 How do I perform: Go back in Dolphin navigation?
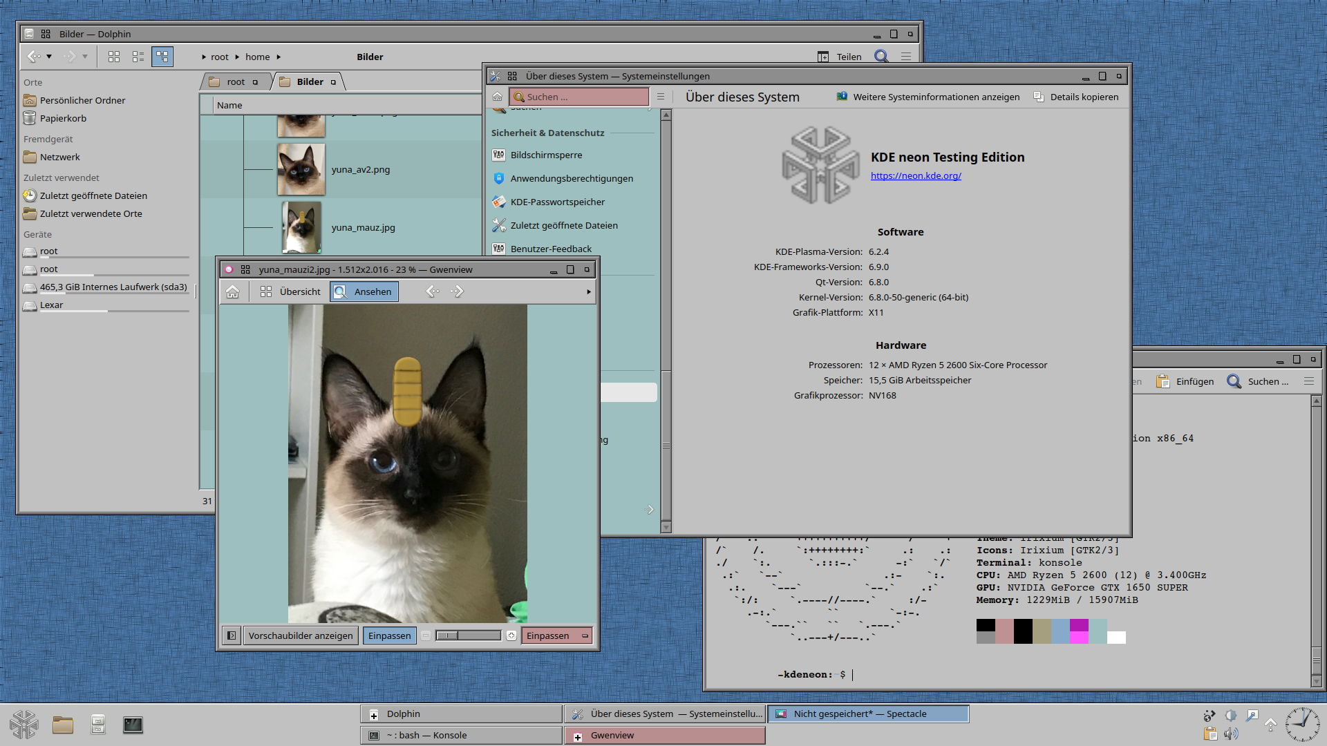point(34,57)
